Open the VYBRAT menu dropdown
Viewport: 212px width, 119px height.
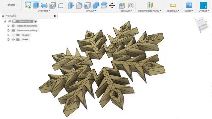[x=204, y=11]
